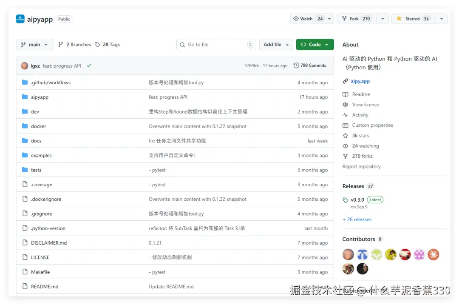View the 28 Tags link
The image size is (459, 305).
[108, 45]
